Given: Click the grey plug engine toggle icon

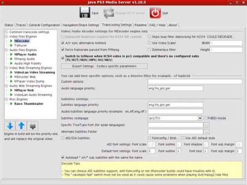Looking at the screenshot, I should pos(33,126).
